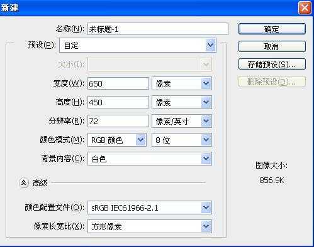Open the 颜色模式 dropdown showing RGB 颜色

[x=117, y=140]
